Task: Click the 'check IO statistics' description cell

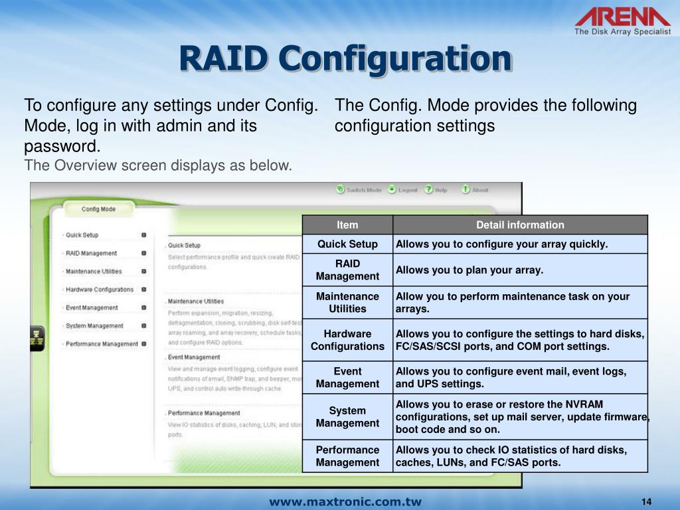Action: pyautogui.click(x=520, y=456)
